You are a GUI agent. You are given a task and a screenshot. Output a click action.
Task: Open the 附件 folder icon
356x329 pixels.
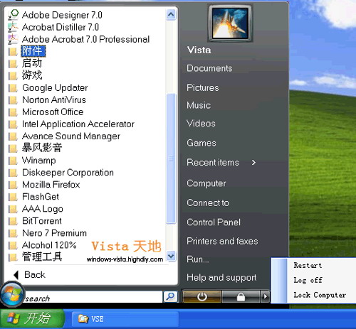[13, 51]
